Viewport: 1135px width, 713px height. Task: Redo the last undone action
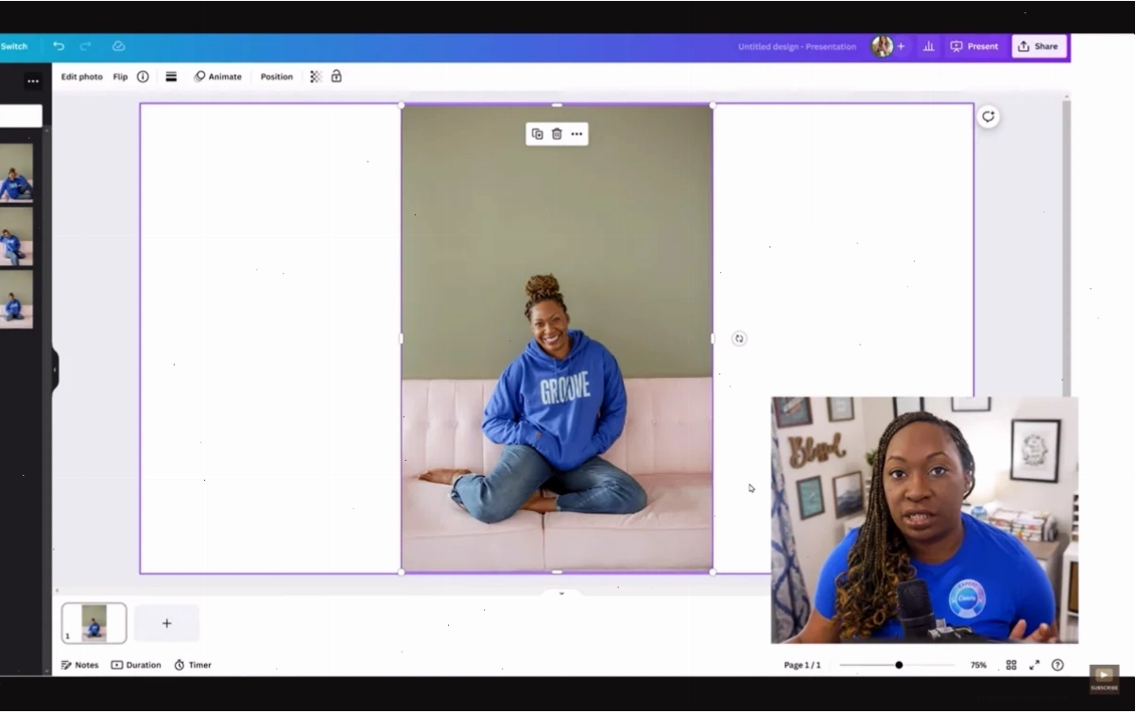[86, 46]
